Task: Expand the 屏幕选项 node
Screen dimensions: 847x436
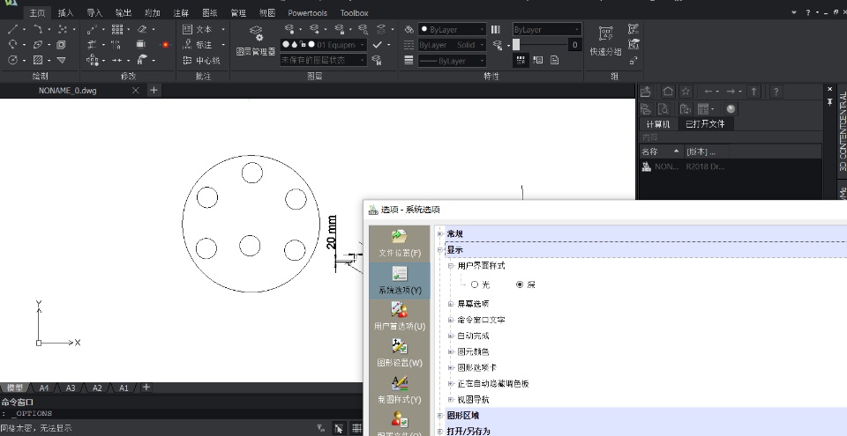Action: (451, 304)
